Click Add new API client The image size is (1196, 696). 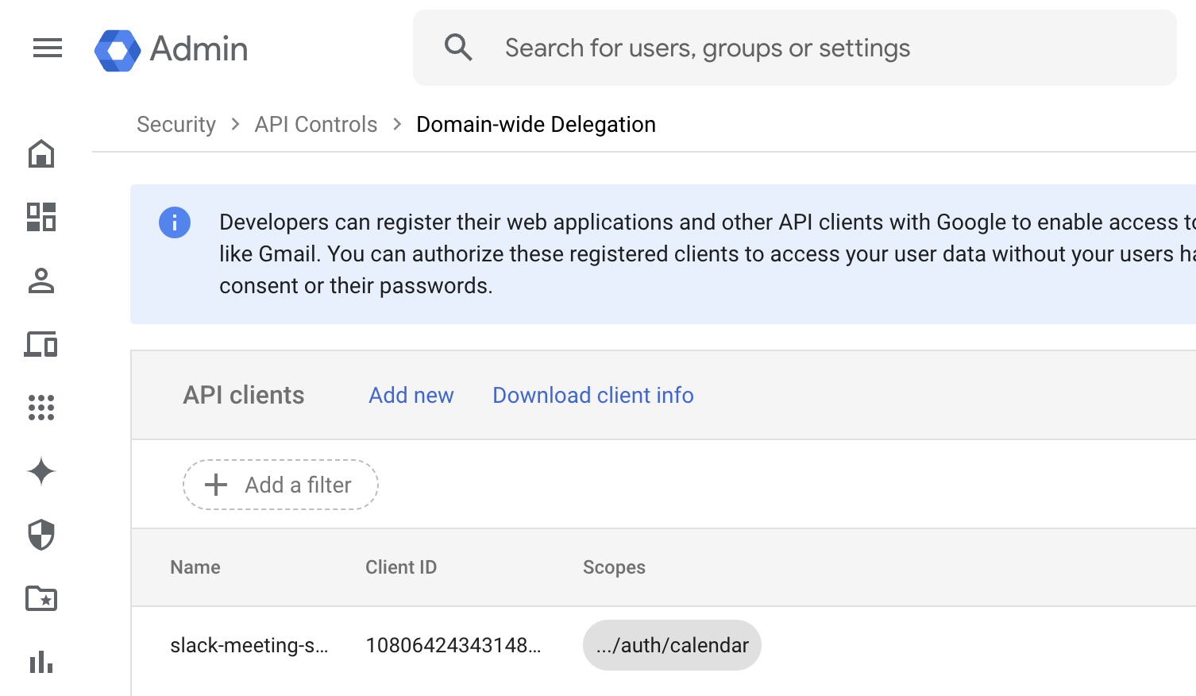[411, 395]
